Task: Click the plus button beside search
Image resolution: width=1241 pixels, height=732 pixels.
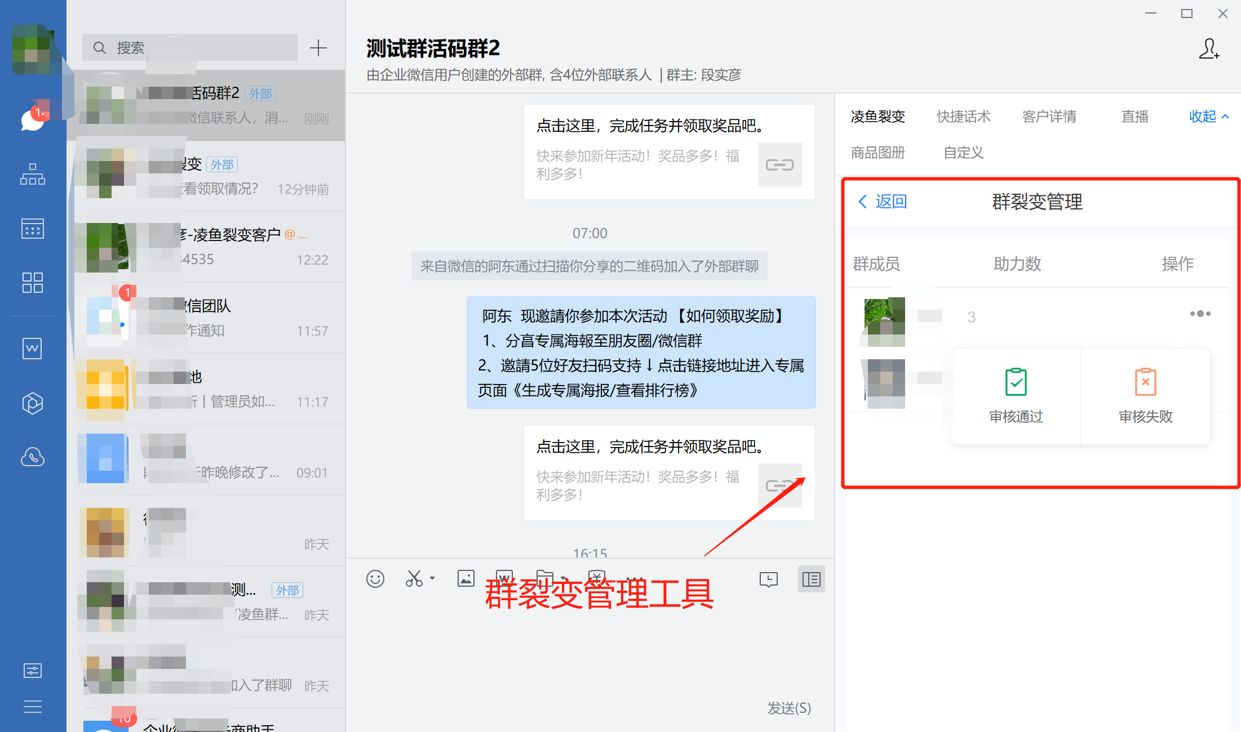Action: pos(318,48)
